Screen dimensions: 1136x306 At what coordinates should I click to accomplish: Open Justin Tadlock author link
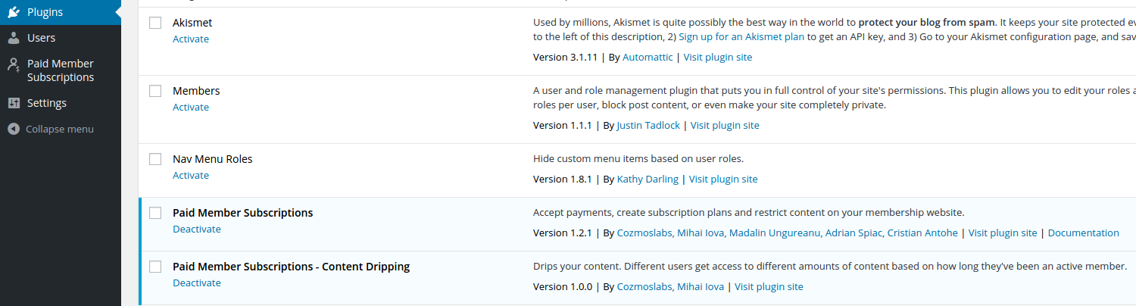650,126
